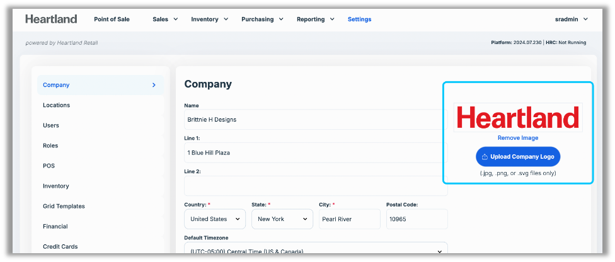This screenshot has width=615, height=262.
Task: Open Locations in settings sidebar
Action: tap(57, 105)
